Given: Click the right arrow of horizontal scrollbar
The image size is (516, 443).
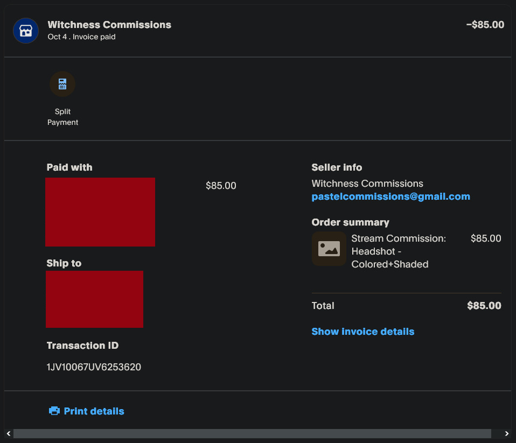Looking at the screenshot, I should pyautogui.click(x=506, y=433).
